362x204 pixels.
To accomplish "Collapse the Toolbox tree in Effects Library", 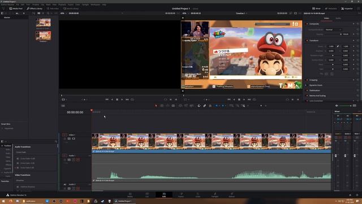I will coord(2,146).
